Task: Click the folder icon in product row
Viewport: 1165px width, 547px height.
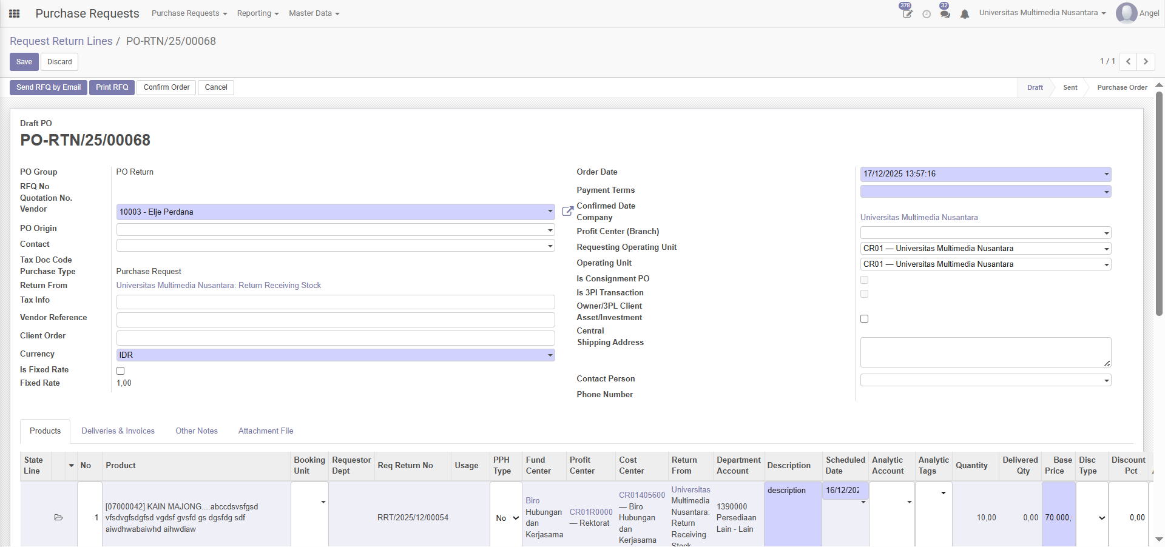Action: pos(59,517)
